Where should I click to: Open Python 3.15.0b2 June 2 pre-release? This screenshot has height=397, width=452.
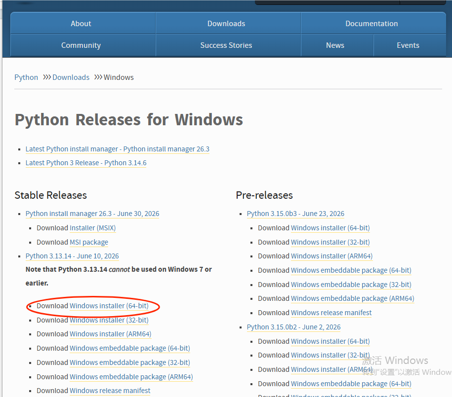click(x=294, y=327)
